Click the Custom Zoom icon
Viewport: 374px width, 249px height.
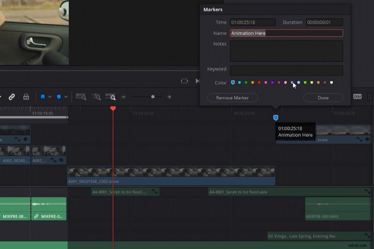pos(110,97)
